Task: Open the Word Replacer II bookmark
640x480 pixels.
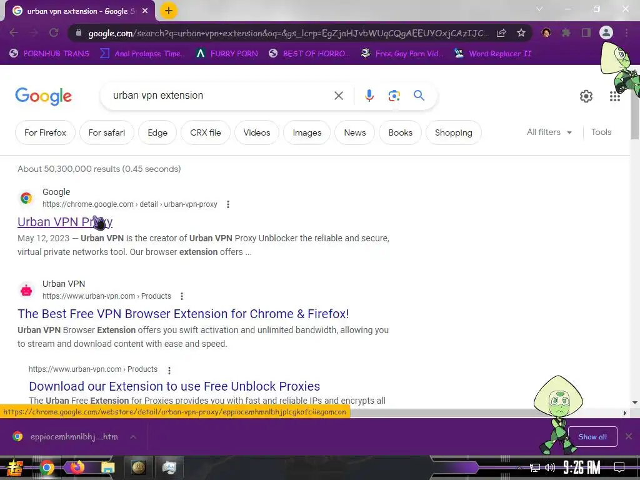Action: [492, 54]
